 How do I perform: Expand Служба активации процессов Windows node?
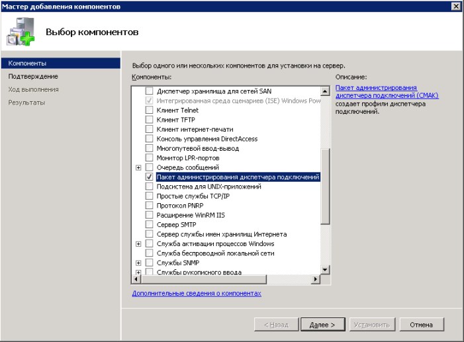tap(138, 244)
